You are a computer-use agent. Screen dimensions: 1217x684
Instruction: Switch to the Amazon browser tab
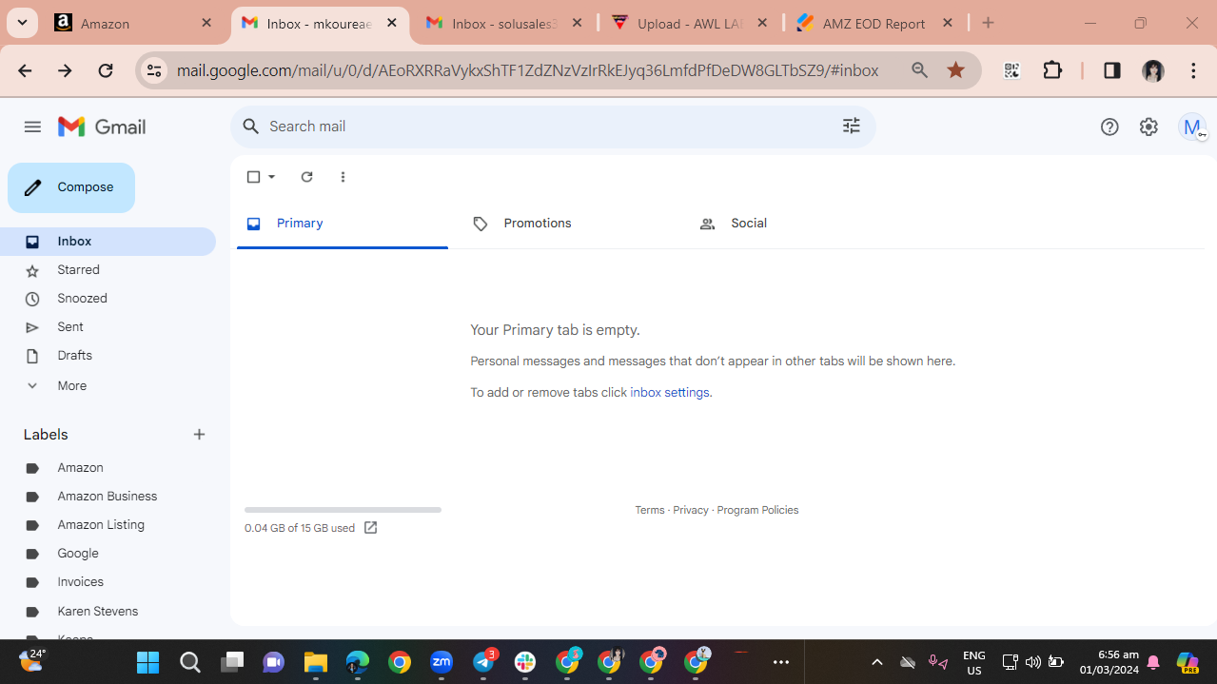tap(134, 23)
